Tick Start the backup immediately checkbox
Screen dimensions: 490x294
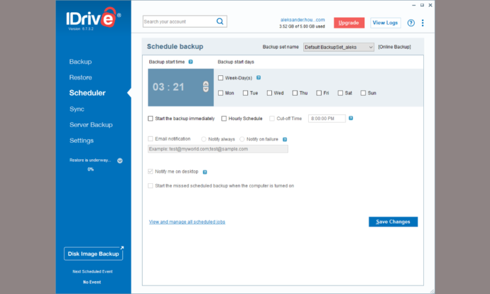(151, 118)
